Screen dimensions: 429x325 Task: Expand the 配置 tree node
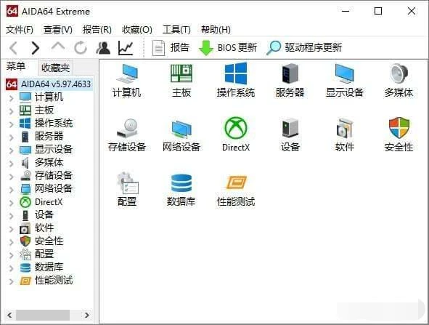pyautogui.click(x=11, y=255)
